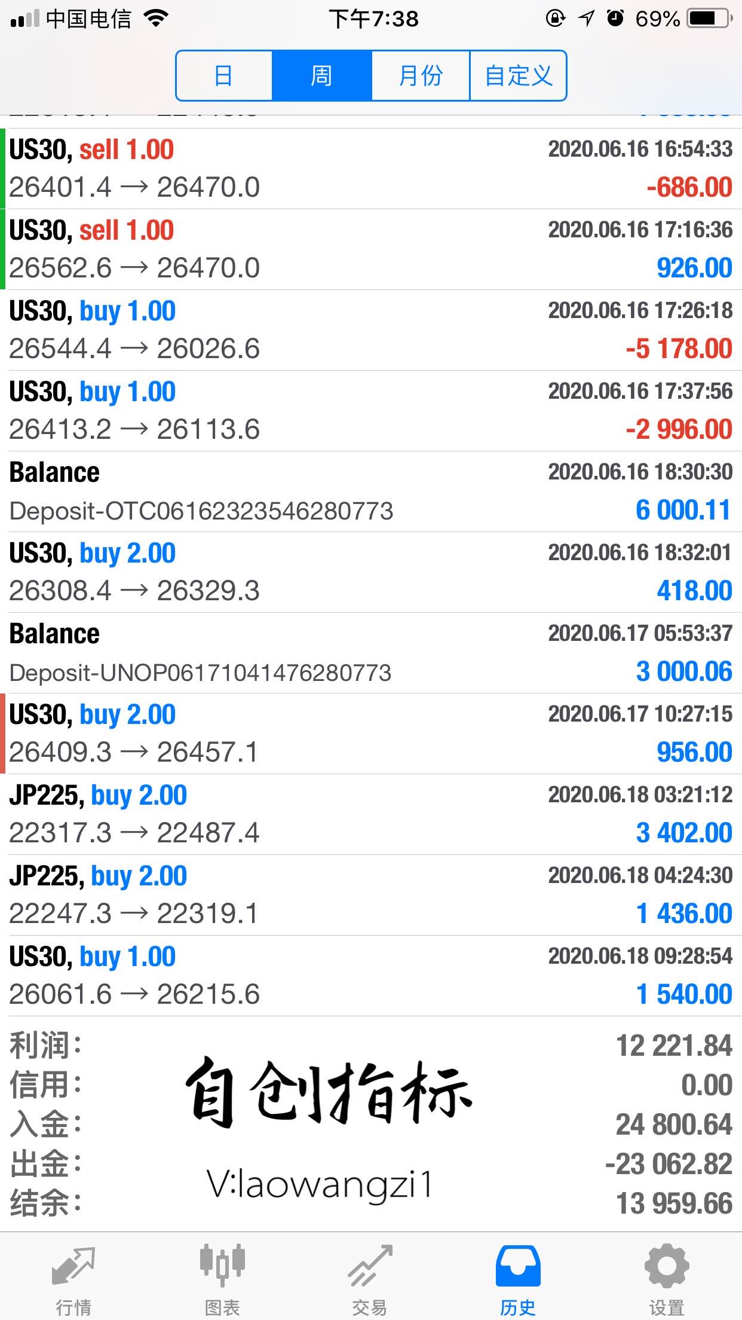
Task: Select the 历史 history tray icon
Action: point(518,1267)
